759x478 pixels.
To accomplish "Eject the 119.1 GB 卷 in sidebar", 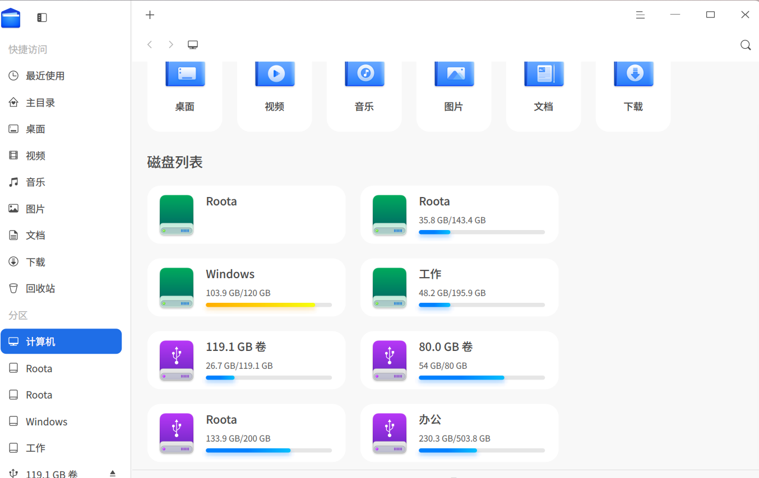I will pos(112,474).
